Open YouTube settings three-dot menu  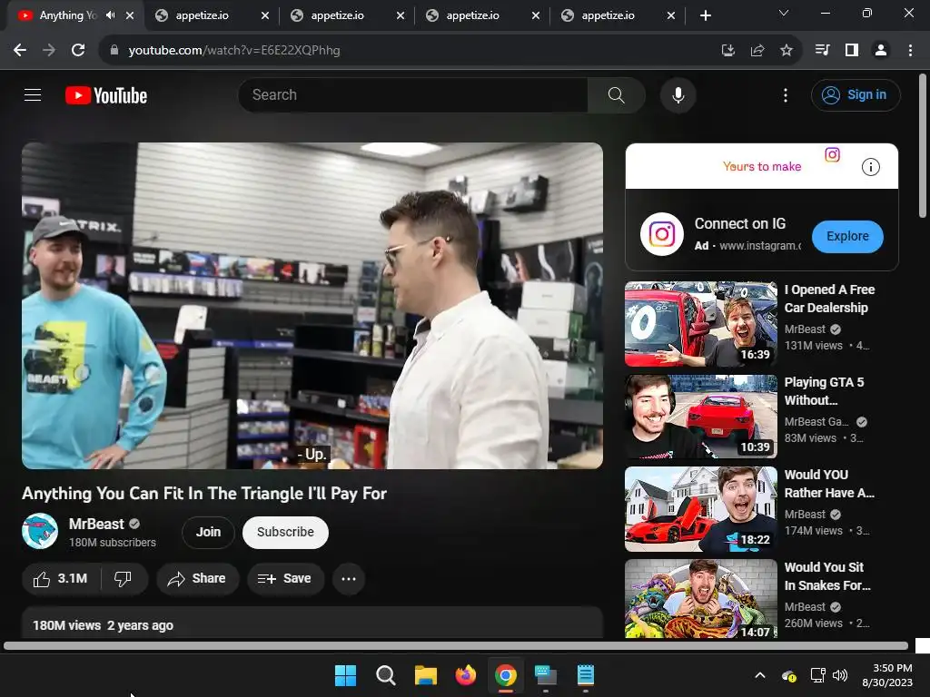[x=786, y=94]
